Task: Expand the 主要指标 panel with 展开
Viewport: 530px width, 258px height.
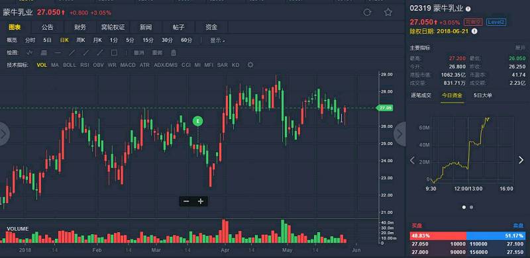Action: click(520, 48)
